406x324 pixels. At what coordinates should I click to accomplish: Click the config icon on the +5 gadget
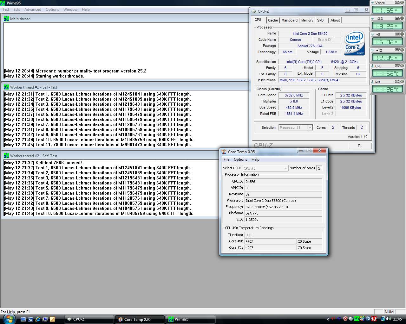pos(397,34)
